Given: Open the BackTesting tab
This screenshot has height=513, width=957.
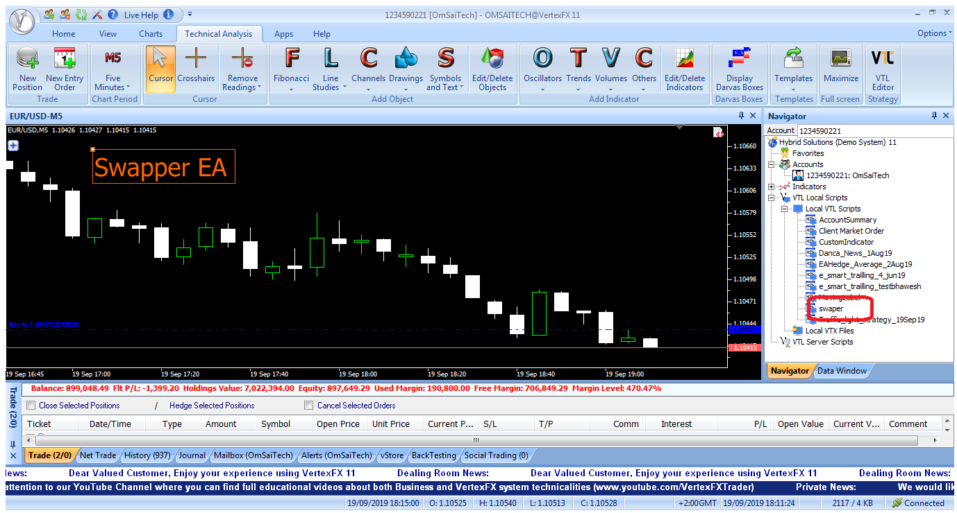Looking at the screenshot, I should [x=433, y=455].
